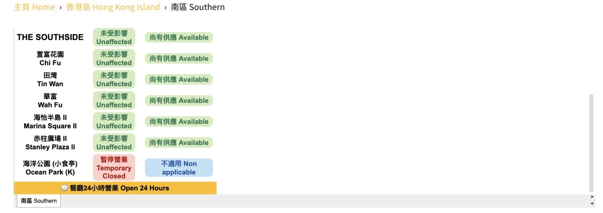Image resolution: width=603 pixels, height=213 pixels.
Task: Click the Stanley Plaza II restaurant name
Action: (50, 142)
